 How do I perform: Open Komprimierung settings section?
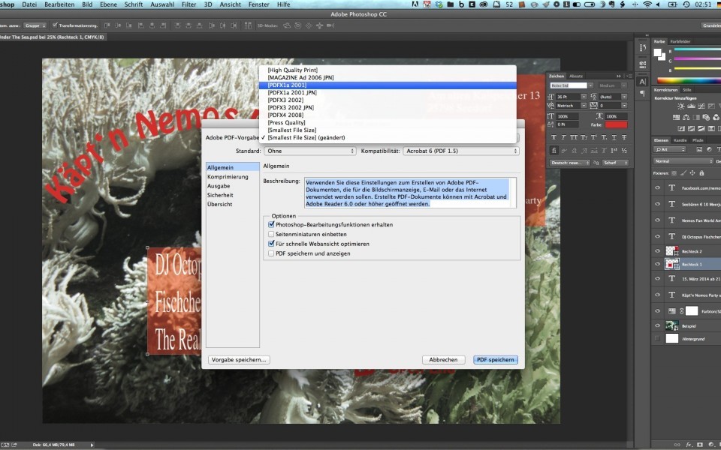pyautogui.click(x=228, y=177)
